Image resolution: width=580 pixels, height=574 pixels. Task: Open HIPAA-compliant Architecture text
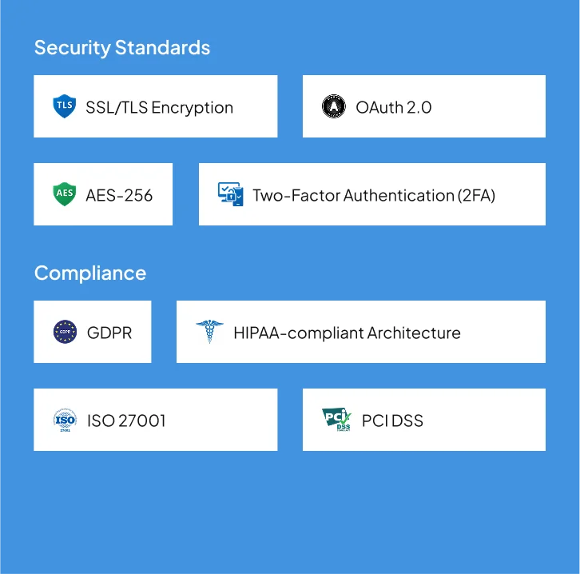click(x=347, y=333)
